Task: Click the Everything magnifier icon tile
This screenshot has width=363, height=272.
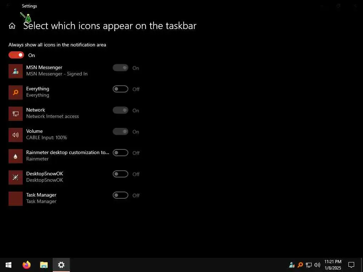Action: [16, 92]
